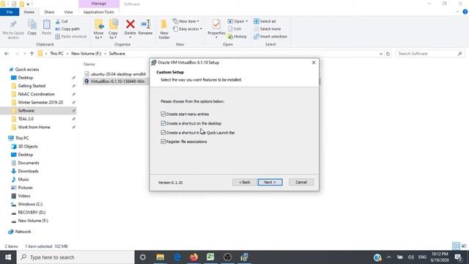Open Cortana circle on taskbar
Screen dimensions: 469x264
coord(143,257)
